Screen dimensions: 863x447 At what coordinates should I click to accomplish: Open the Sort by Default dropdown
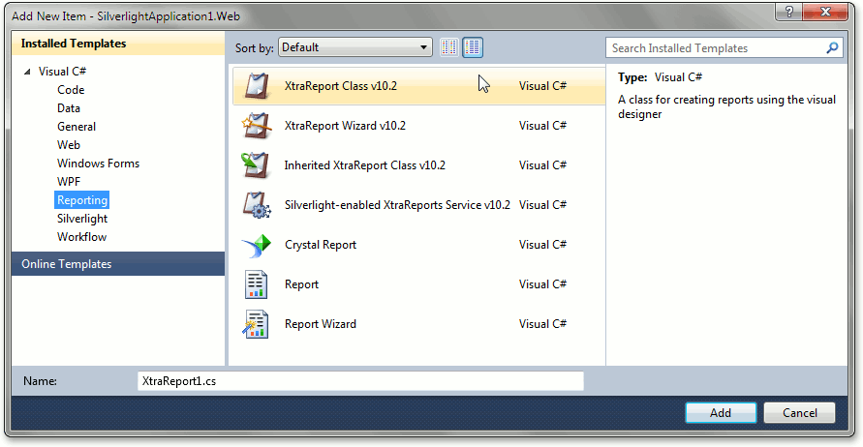(x=355, y=47)
